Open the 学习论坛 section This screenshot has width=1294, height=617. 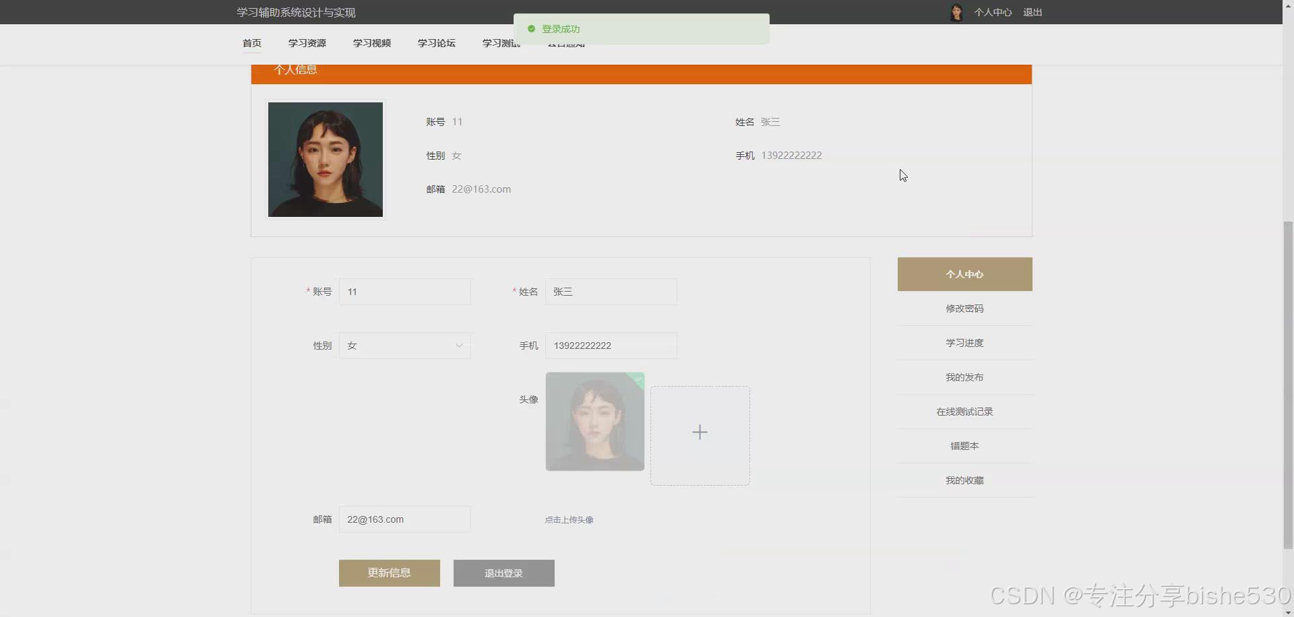click(x=436, y=42)
